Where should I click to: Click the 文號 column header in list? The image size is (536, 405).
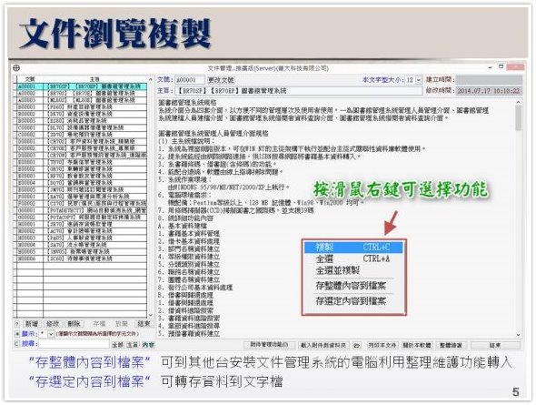[x=30, y=79]
